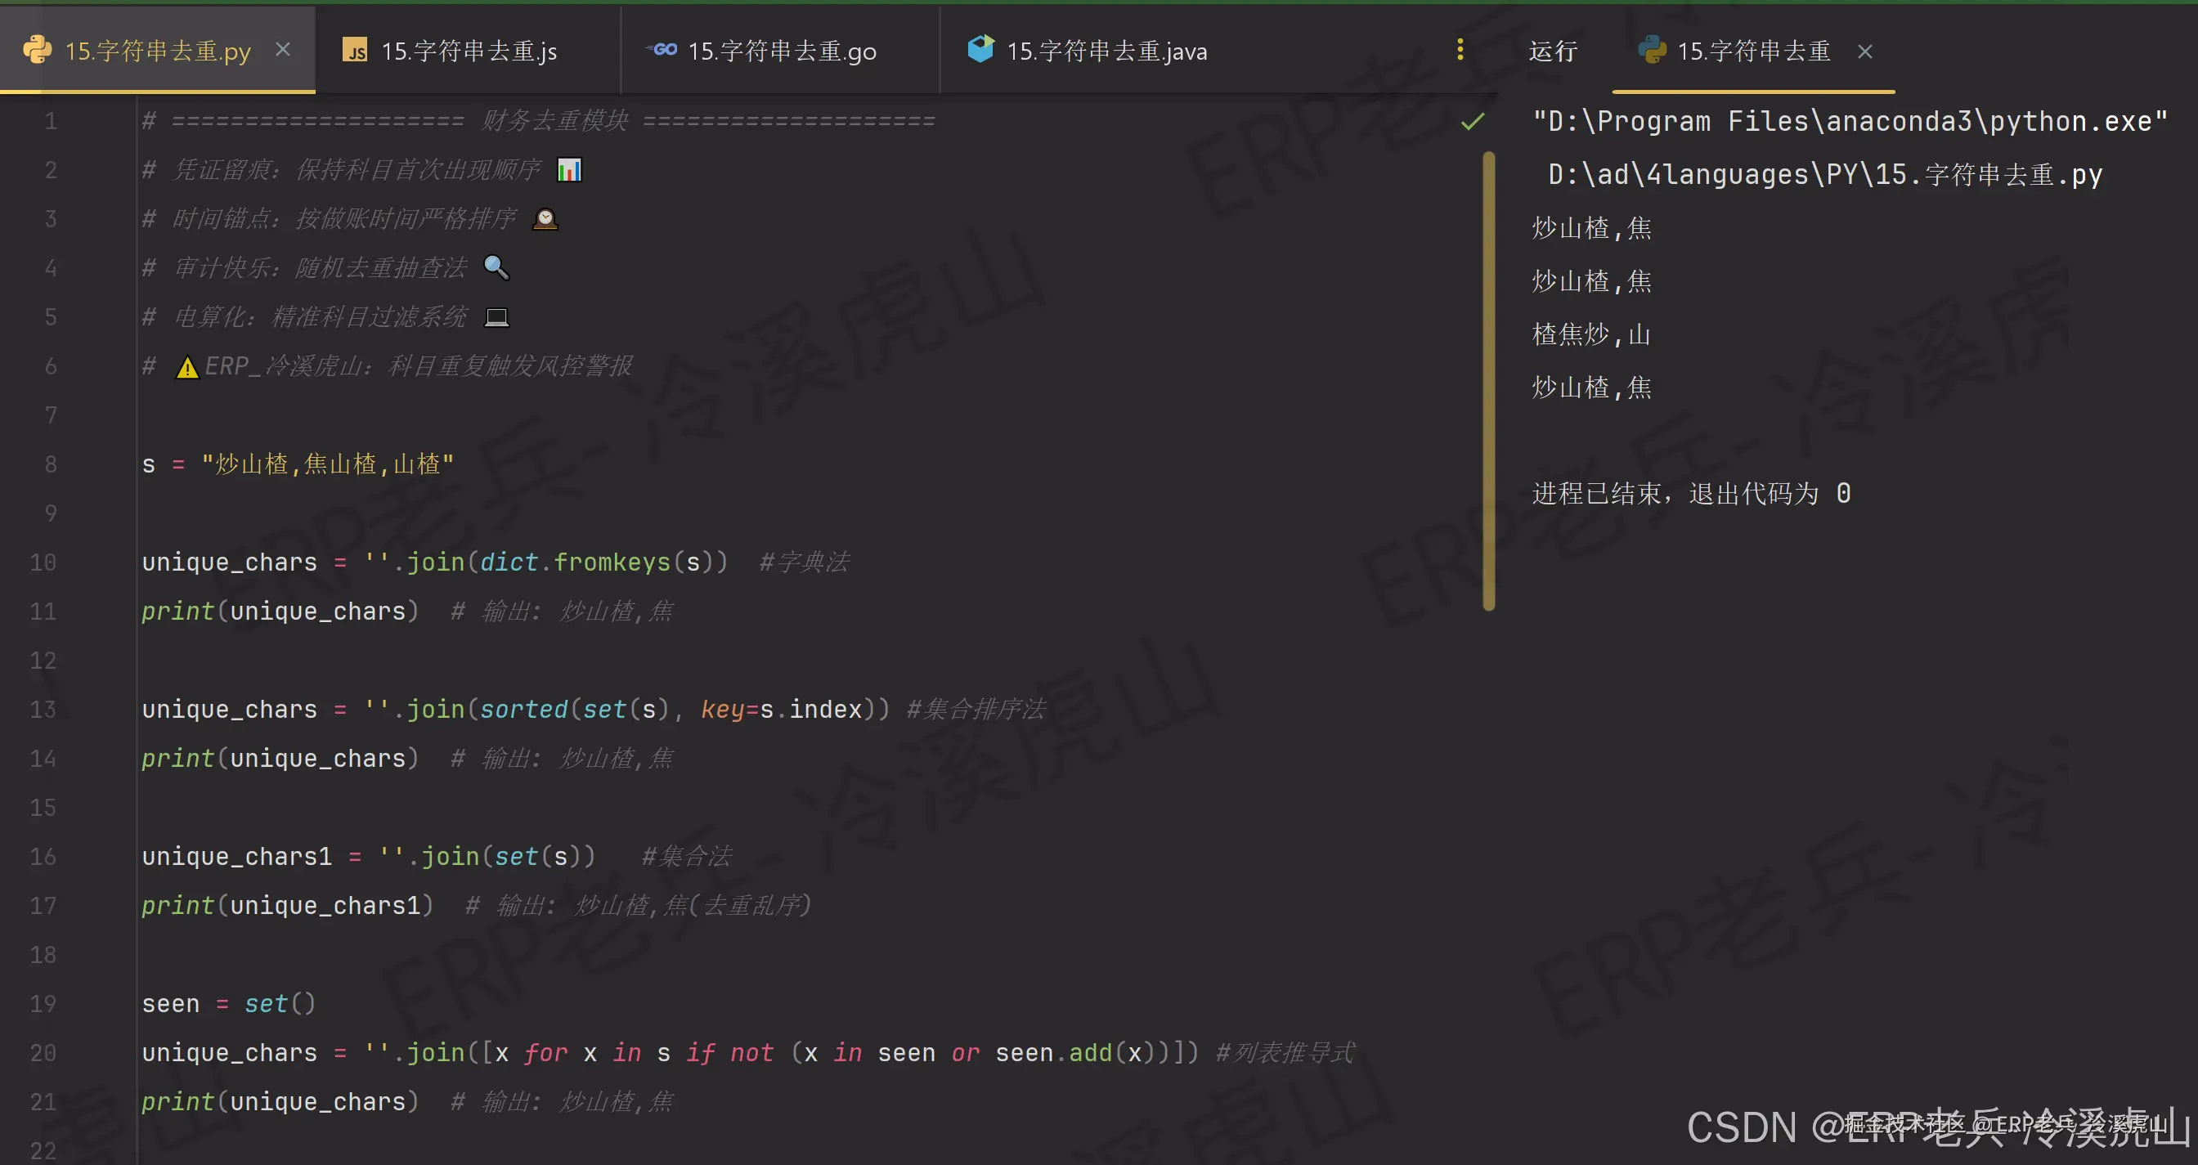The height and width of the screenshot is (1165, 2198).
Task: Click the green inspection checkmark icon
Action: tap(1473, 121)
